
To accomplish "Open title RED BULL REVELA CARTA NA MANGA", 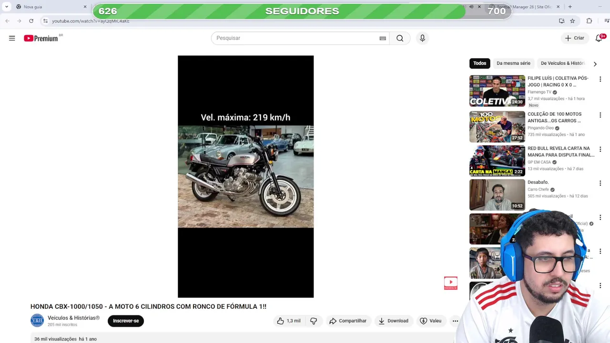I will [561, 151].
